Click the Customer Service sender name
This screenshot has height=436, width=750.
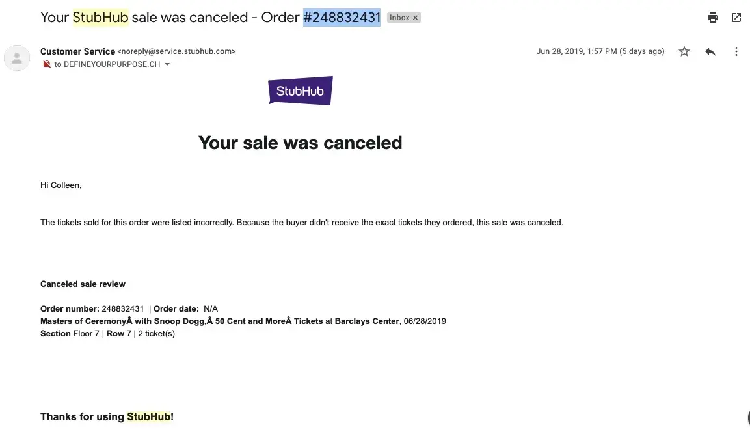point(77,51)
